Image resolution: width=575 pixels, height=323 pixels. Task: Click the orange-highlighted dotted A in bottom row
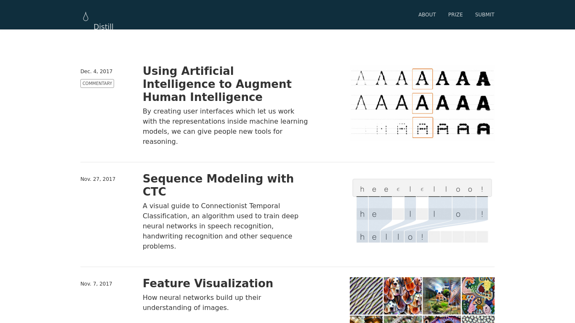coord(423,127)
